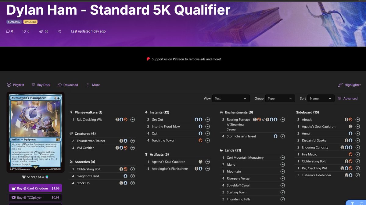
Task: Expand options for Obliterating Bolt in Sorceries
Action: [x=132, y=169]
